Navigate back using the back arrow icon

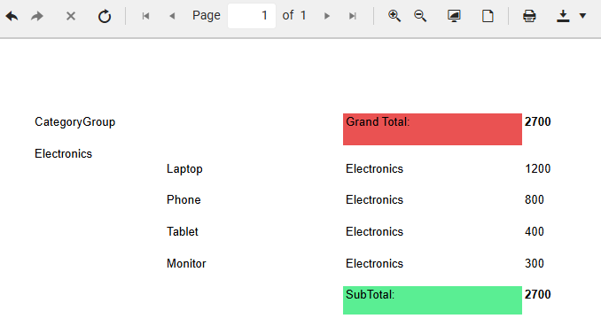12,16
